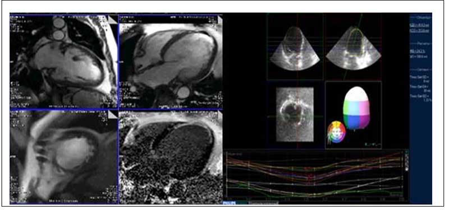The height and width of the screenshot is (210, 449).
Task: Select the two-chamber cine MRI pane
Action: point(63,61)
